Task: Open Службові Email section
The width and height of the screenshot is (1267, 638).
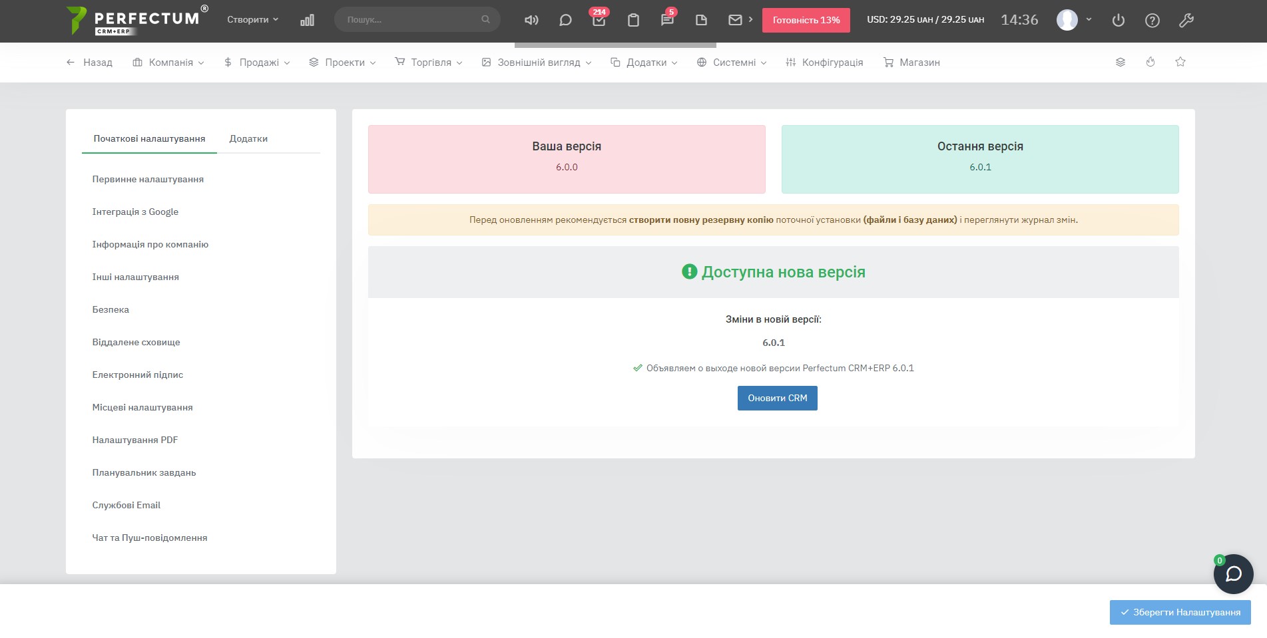Action: (127, 506)
